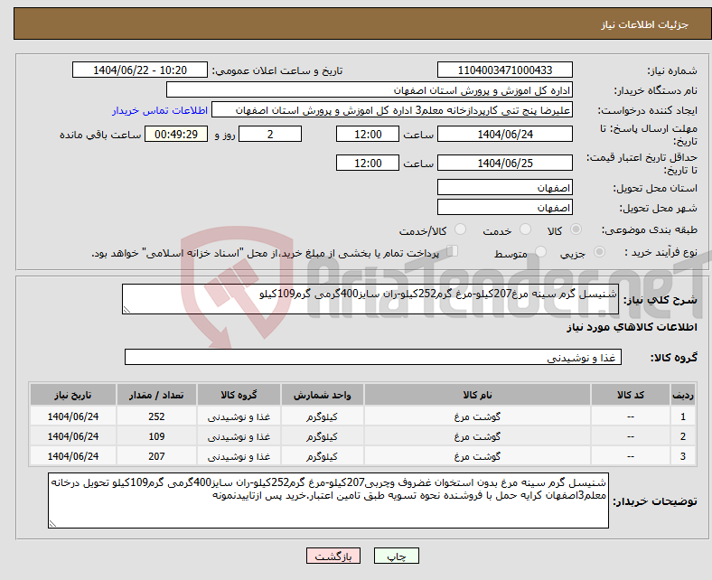Click the delivery province field اصفهان
712x580 pixels.
pos(504,187)
